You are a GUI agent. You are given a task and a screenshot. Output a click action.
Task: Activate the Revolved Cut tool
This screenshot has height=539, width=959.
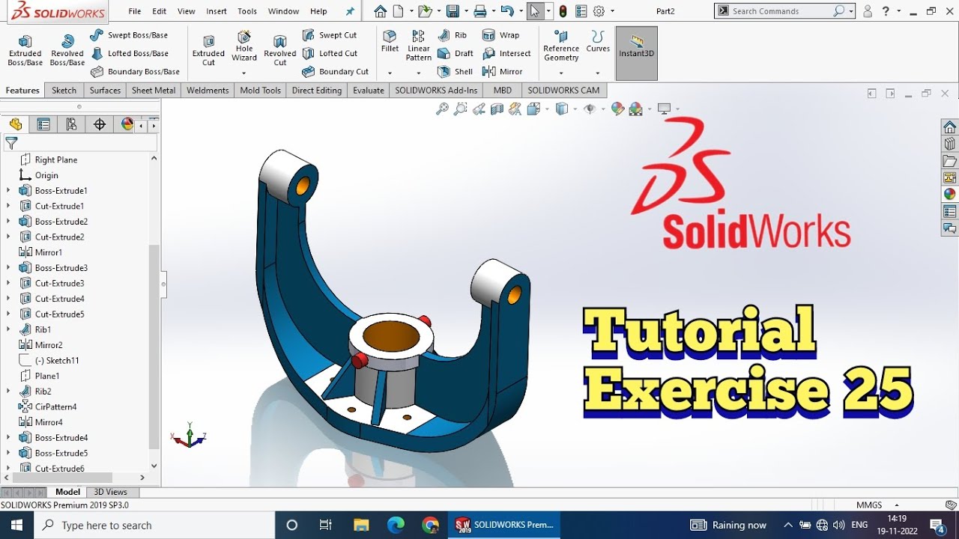tap(280, 50)
